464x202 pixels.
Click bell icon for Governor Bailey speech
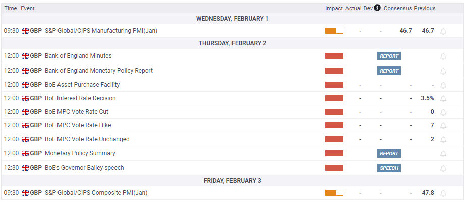[x=443, y=168]
